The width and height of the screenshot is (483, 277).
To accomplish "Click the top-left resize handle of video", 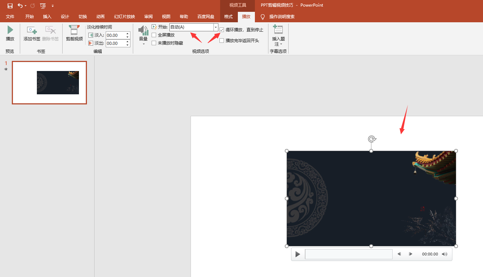I will [287, 151].
